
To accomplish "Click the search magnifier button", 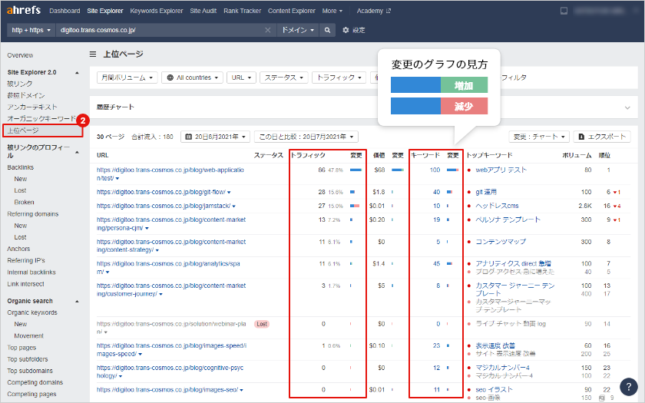I will [327, 30].
